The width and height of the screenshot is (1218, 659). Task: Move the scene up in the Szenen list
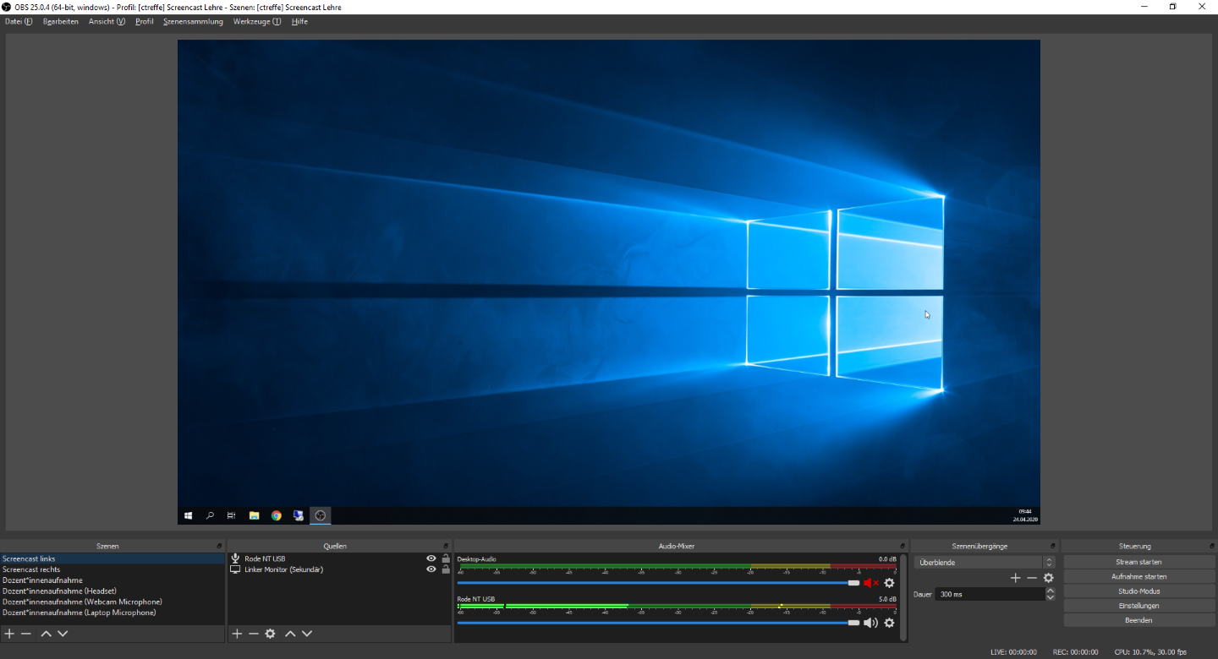click(x=46, y=634)
